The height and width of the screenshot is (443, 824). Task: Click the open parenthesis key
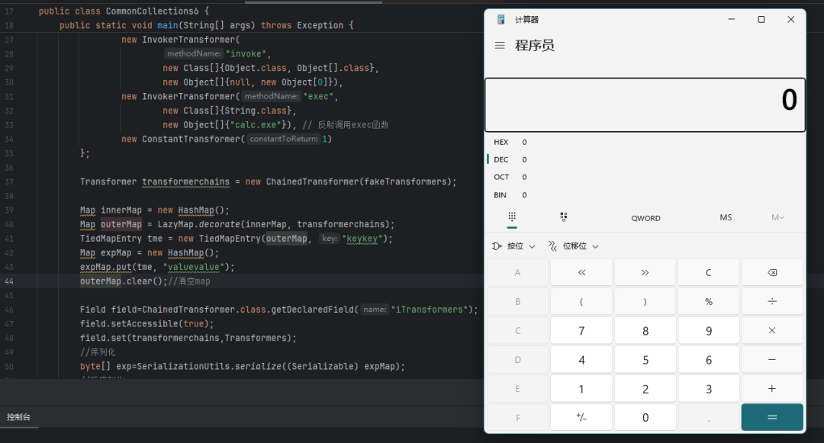click(581, 301)
